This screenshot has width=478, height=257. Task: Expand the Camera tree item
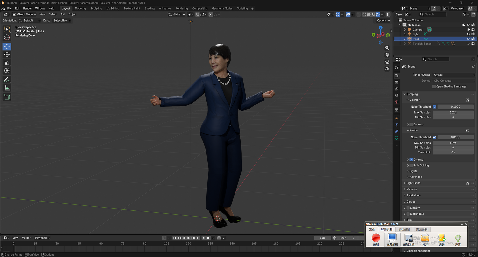coord(405,30)
